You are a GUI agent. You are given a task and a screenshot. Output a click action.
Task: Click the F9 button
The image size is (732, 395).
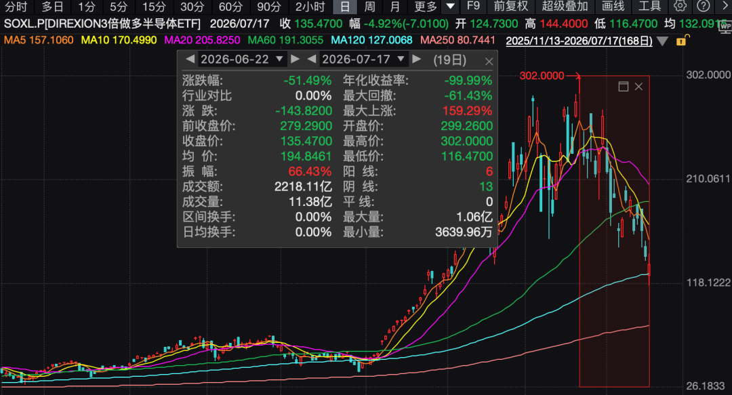[473, 6]
